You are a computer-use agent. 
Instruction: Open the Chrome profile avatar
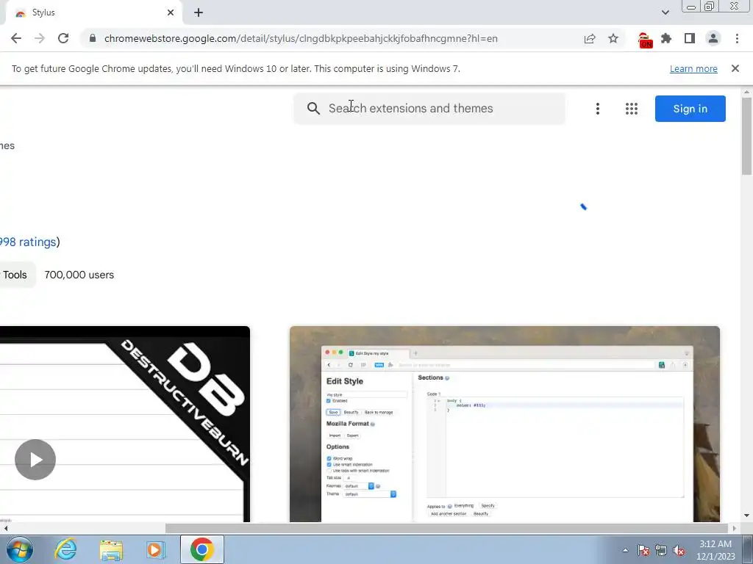pos(713,38)
